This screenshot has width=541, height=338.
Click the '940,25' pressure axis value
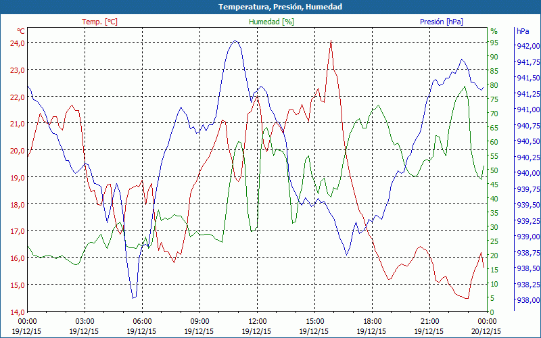(528, 158)
